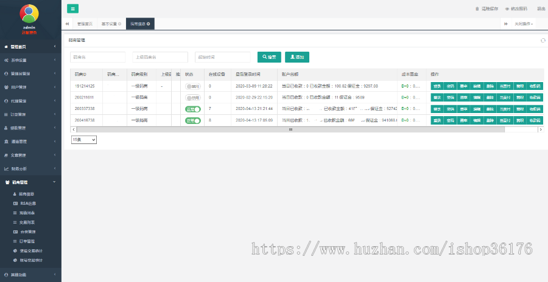
Task: Click 编辑 button for row 191214125
Action: pyautogui.click(x=477, y=86)
